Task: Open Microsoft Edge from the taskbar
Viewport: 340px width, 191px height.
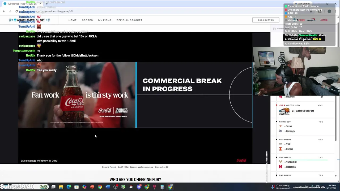Action: tap(69, 187)
